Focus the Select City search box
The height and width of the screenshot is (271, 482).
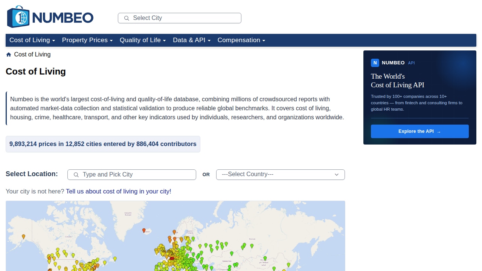click(x=180, y=18)
